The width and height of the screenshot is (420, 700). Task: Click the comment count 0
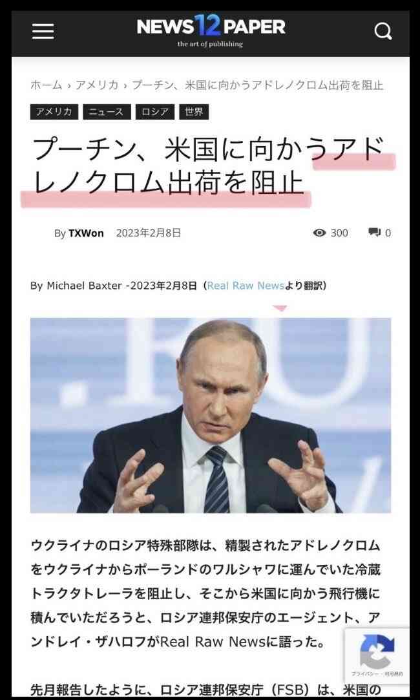pyautogui.click(x=388, y=233)
